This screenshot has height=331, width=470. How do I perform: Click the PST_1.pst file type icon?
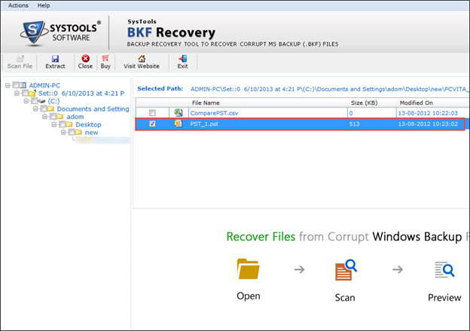(x=179, y=124)
